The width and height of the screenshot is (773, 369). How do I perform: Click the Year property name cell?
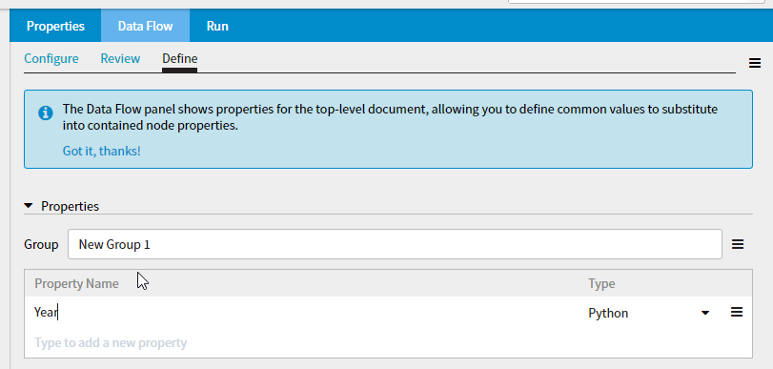[306, 313]
